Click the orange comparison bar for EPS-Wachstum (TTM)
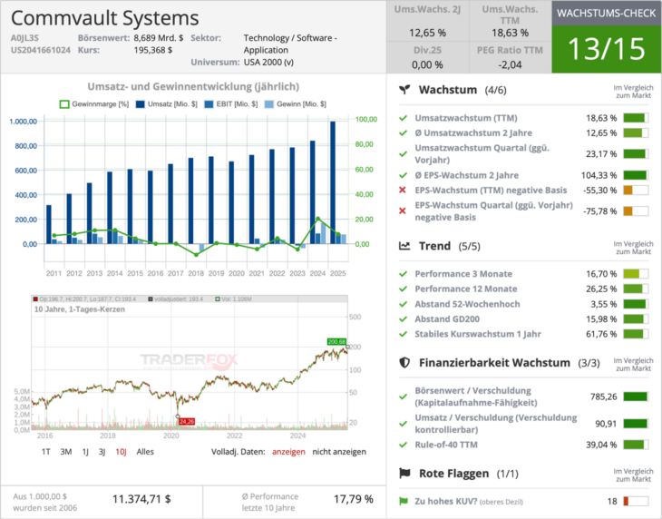The width and height of the screenshot is (662, 519). coord(636,190)
